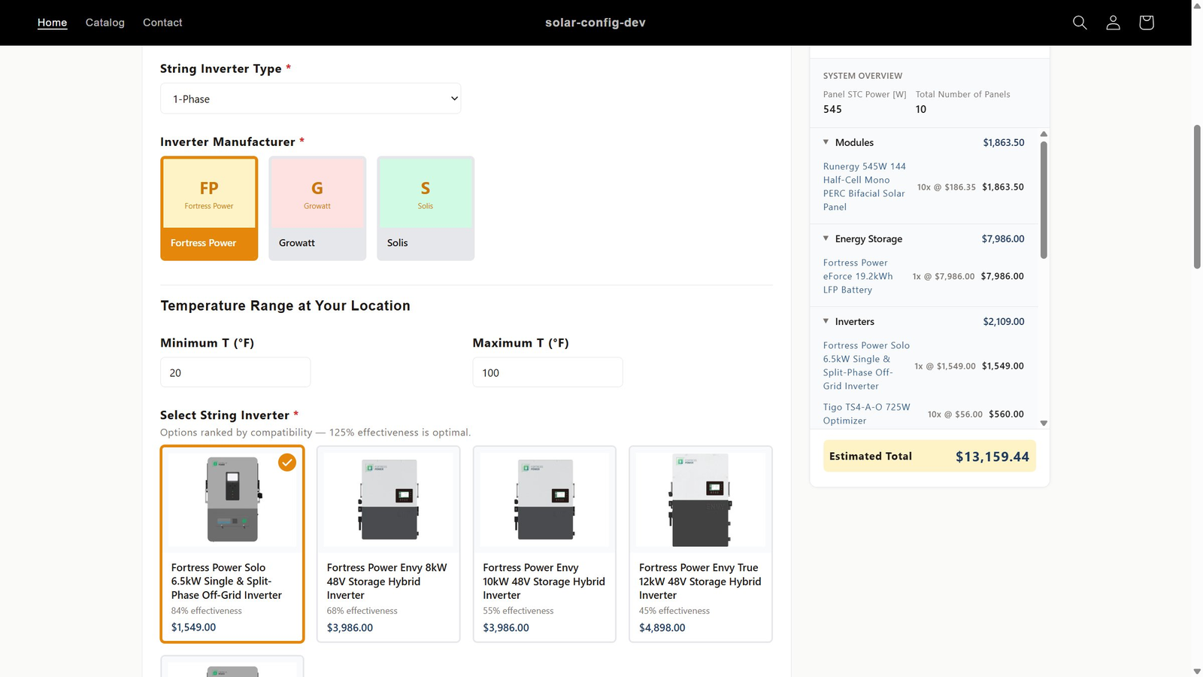Viewport: 1203px width, 677px height.
Task: Go to the Home menu item
Action: pyautogui.click(x=53, y=23)
